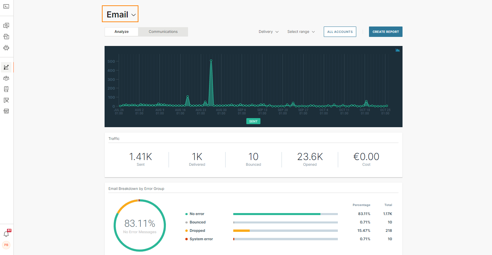Expand the Email channel dropdown

tap(120, 14)
